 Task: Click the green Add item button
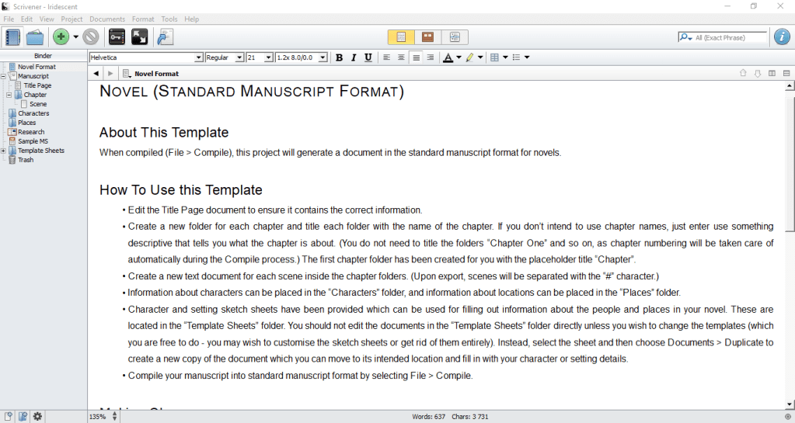tap(61, 36)
